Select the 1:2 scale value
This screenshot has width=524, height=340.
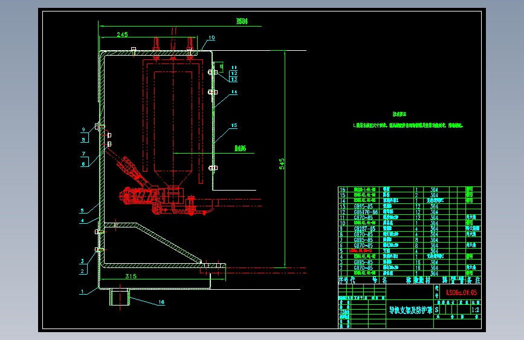coord(475,310)
